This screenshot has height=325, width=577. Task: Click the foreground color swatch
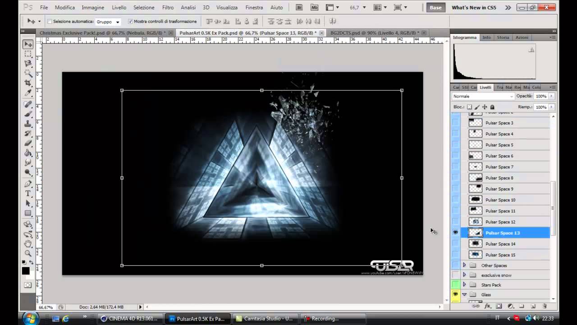[x=26, y=271]
